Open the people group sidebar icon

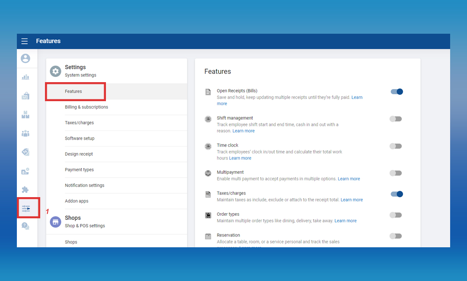tap(26, 133)
